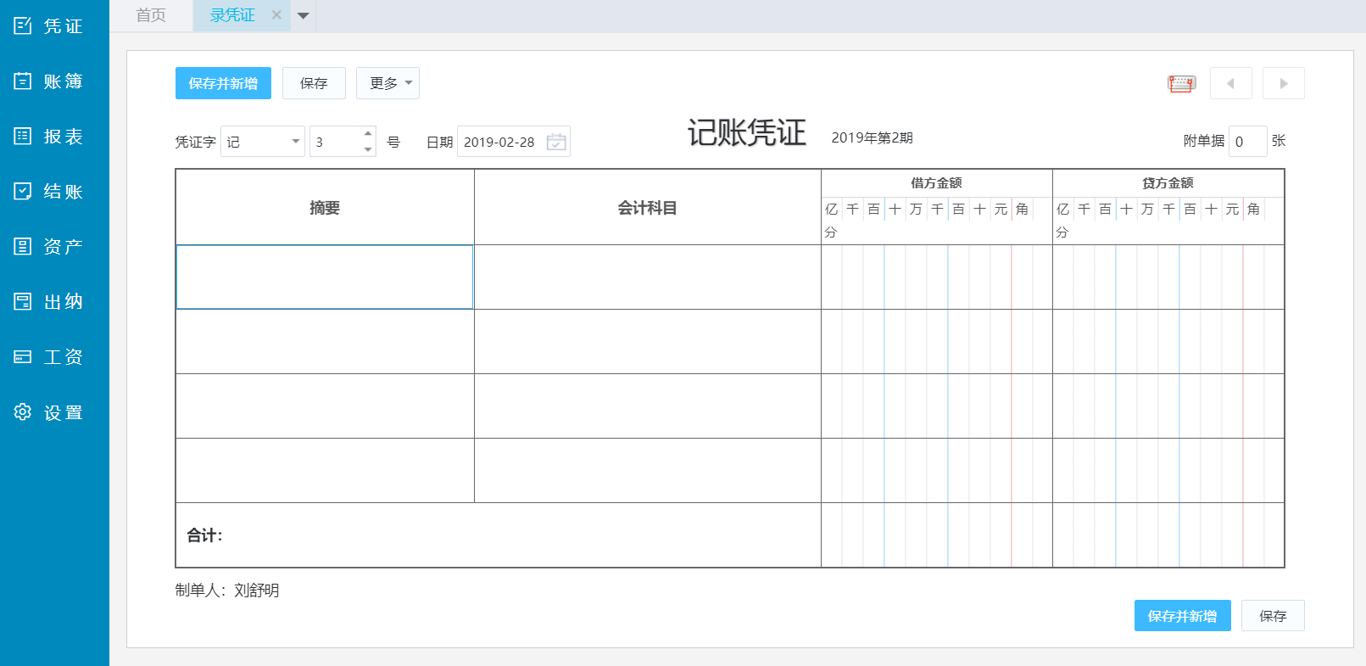The width and height of the screenshot is (1366, 666).
Task: Select the 录凭证 tab
Action: point(232,15)
